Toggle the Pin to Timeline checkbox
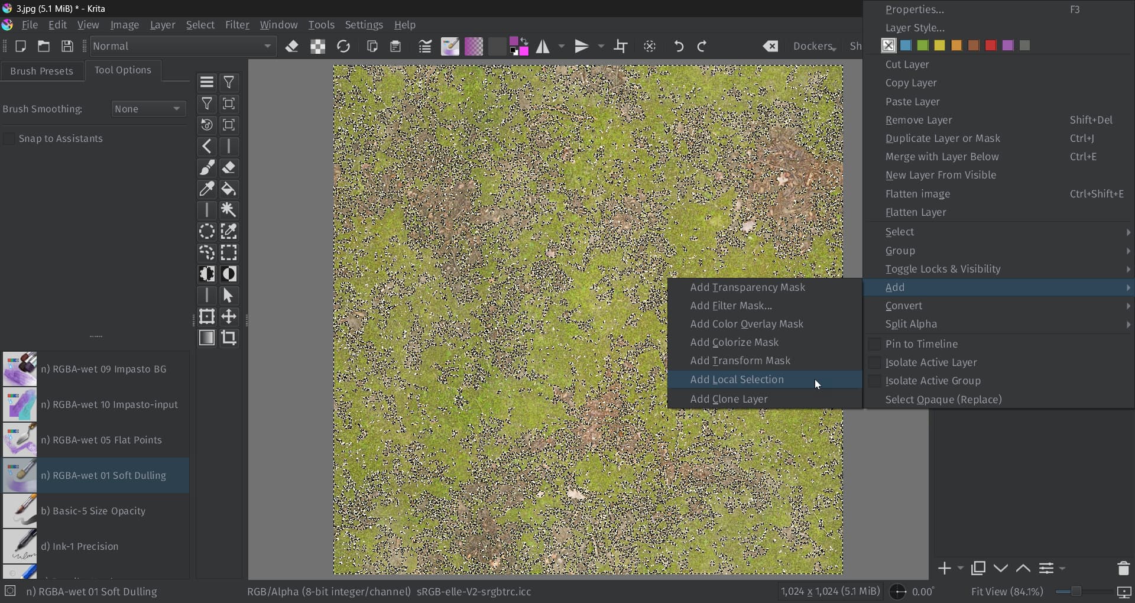This screenshot has height=603, width=1135. click(x=874, y=344)
